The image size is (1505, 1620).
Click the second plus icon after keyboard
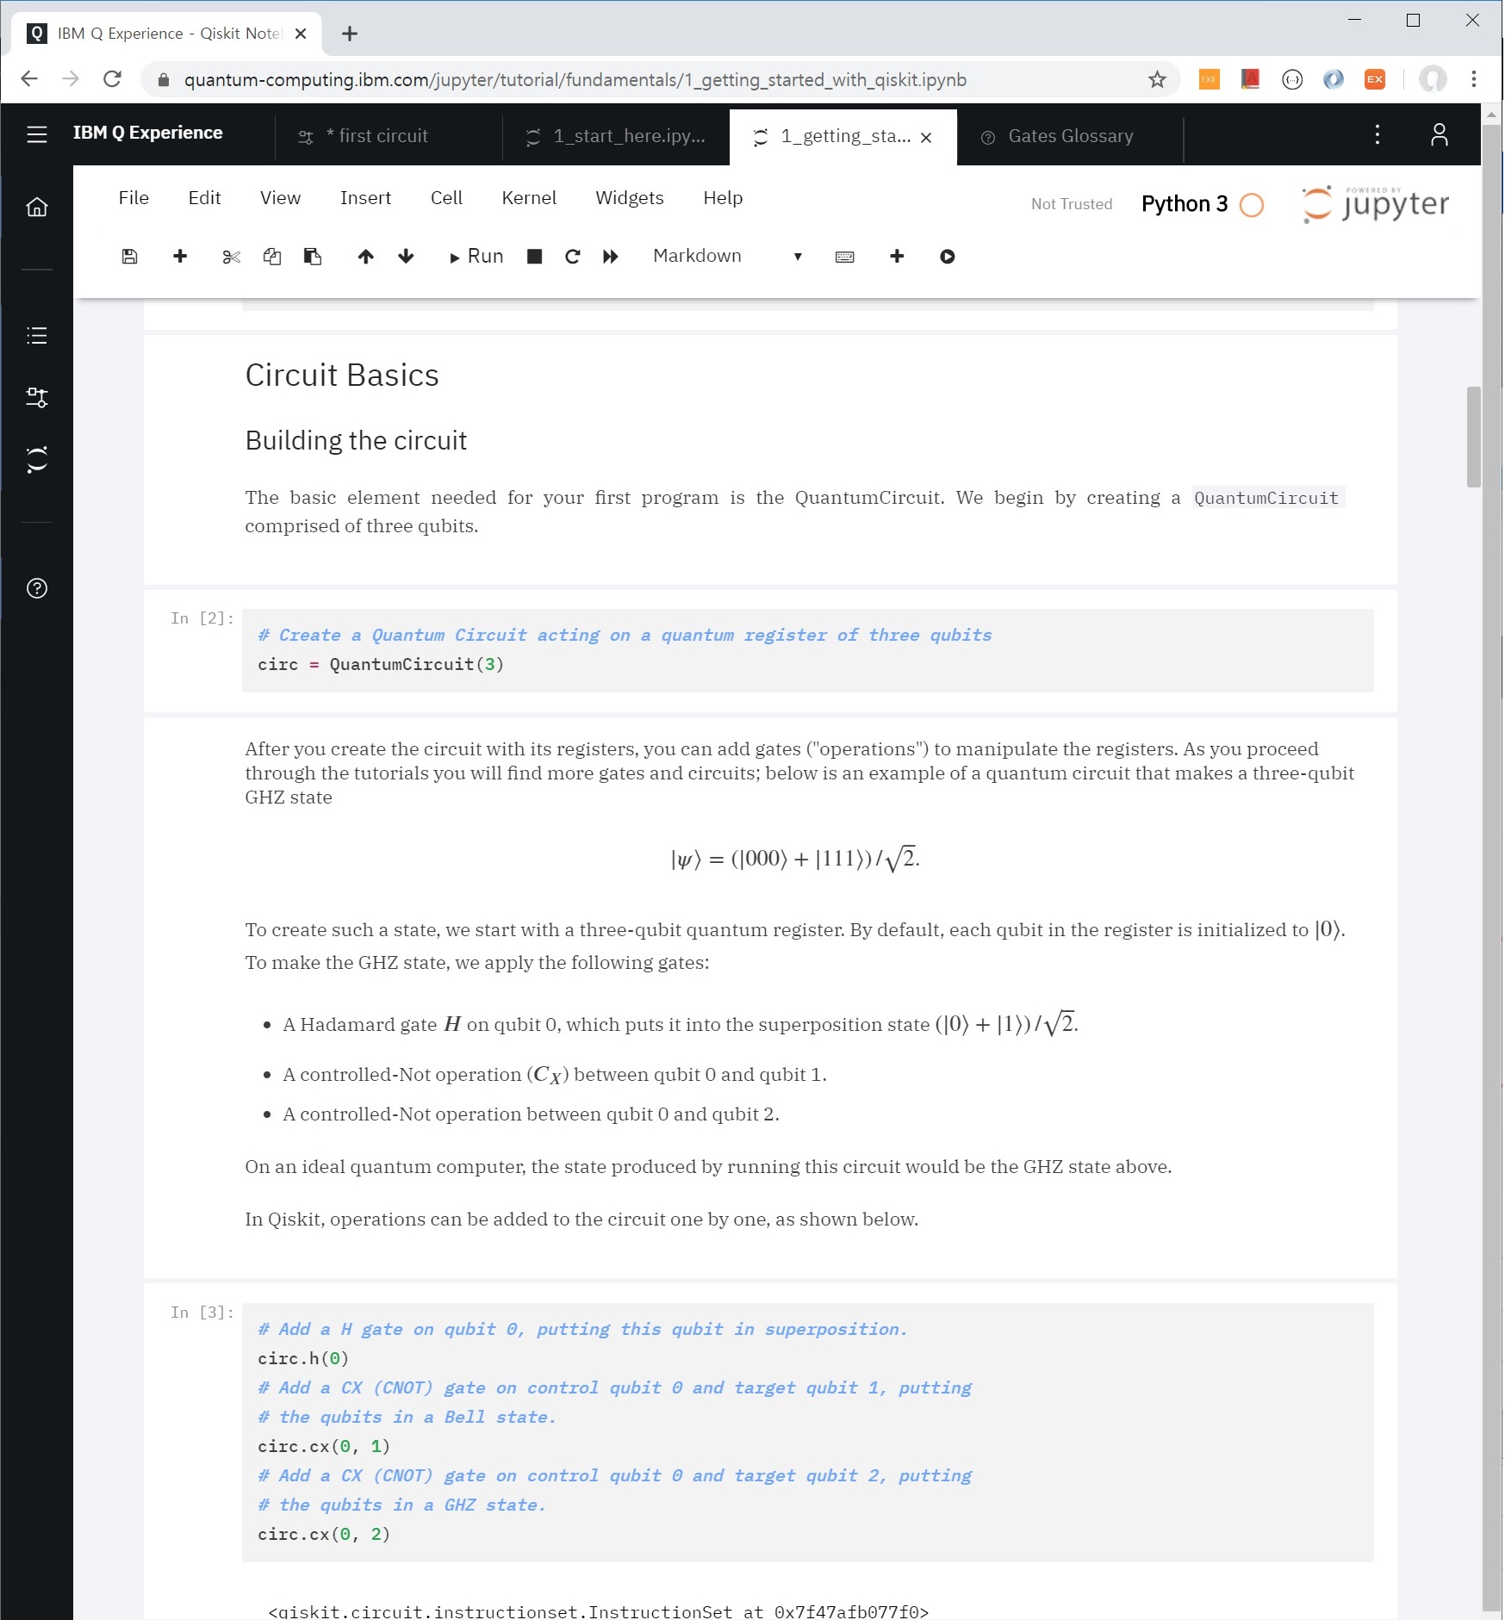pos(897,257)
